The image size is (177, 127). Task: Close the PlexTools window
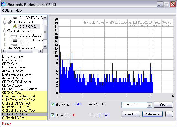point(173,4)
